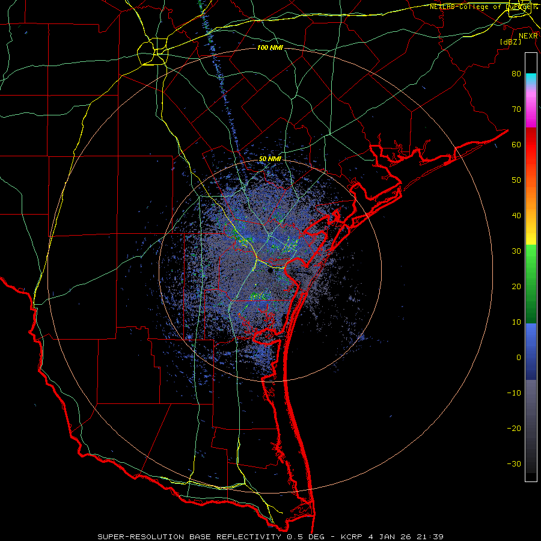Click the black radar site dot at center
Screen dimensions: 541x541
click(x=270, y=271)
